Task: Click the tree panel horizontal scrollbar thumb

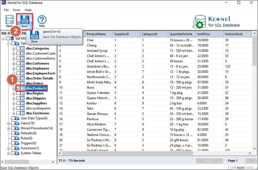Action: tap(17, 162)
